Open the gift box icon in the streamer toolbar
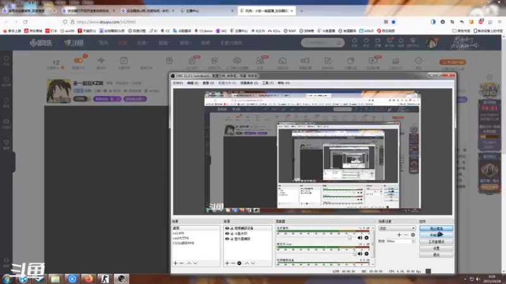Screen dimensions: 506x284 [170, 61]
